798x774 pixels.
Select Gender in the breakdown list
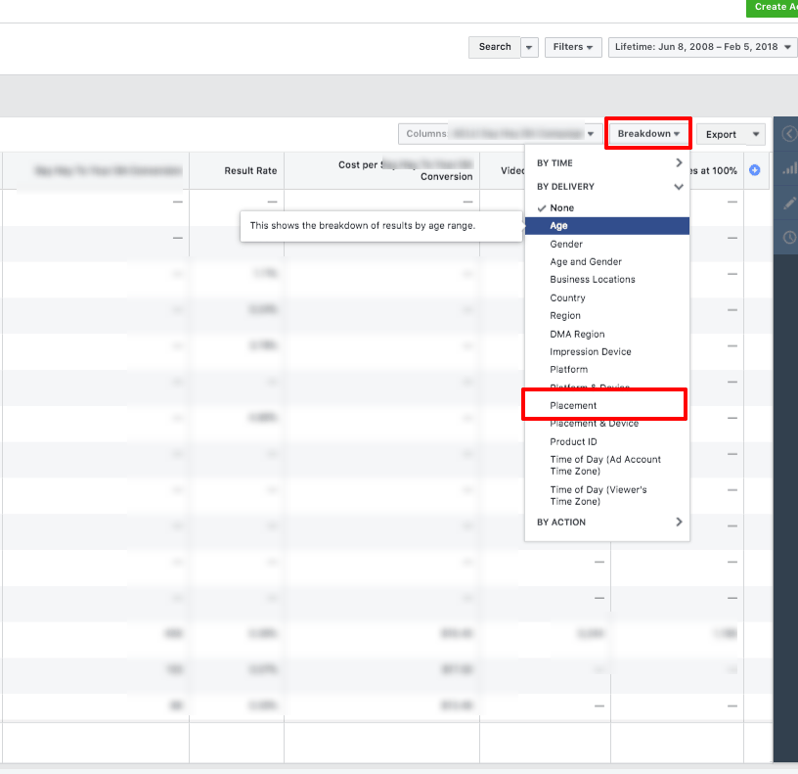pyautogui.click(x=566, y=245)
